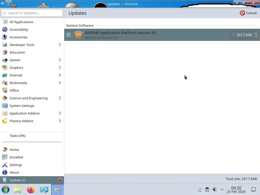Viewport: 260px width, 195px height.
Task: Click the System Settings label
Action: point(22,106)
